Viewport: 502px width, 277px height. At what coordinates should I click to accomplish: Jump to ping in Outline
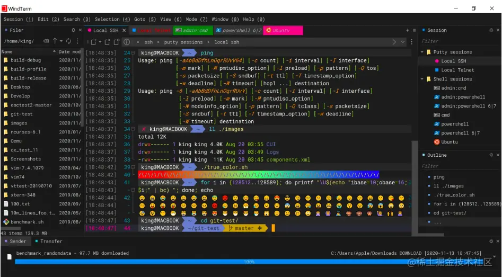coord(439,177)
